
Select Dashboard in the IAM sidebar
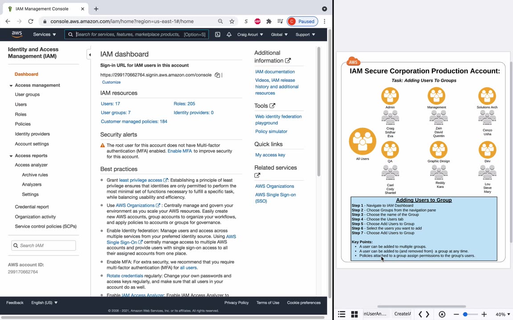coord(26,74)
